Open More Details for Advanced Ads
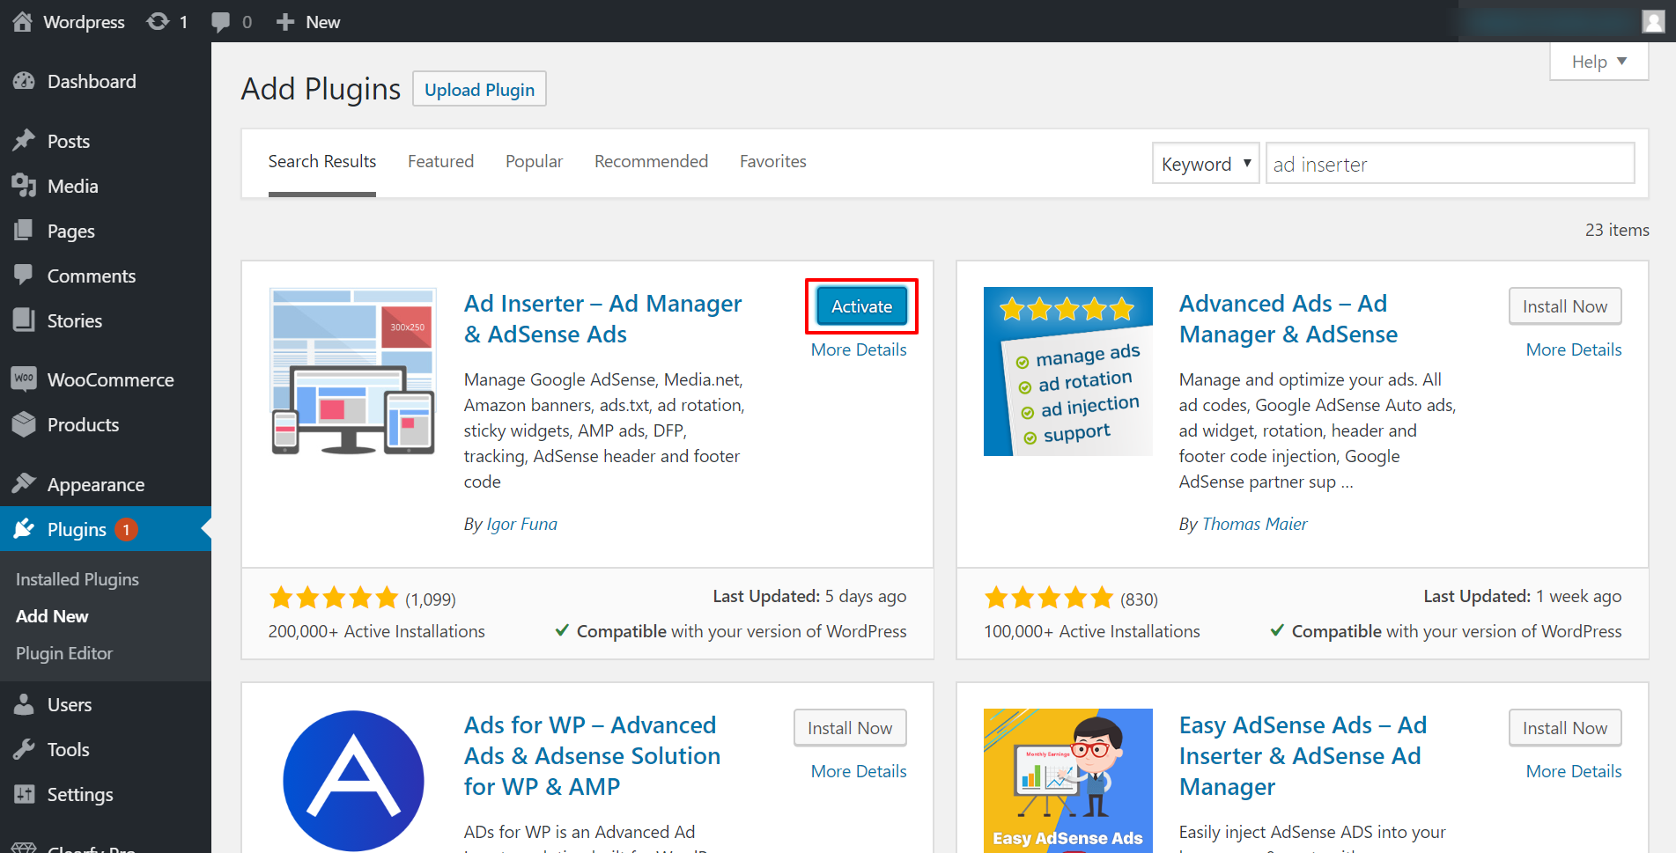This screenshot has height=853, width=1676. tap(1574, 349)
